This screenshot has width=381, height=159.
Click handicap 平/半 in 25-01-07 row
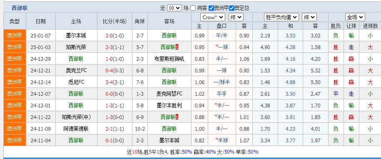coord(222,36)
